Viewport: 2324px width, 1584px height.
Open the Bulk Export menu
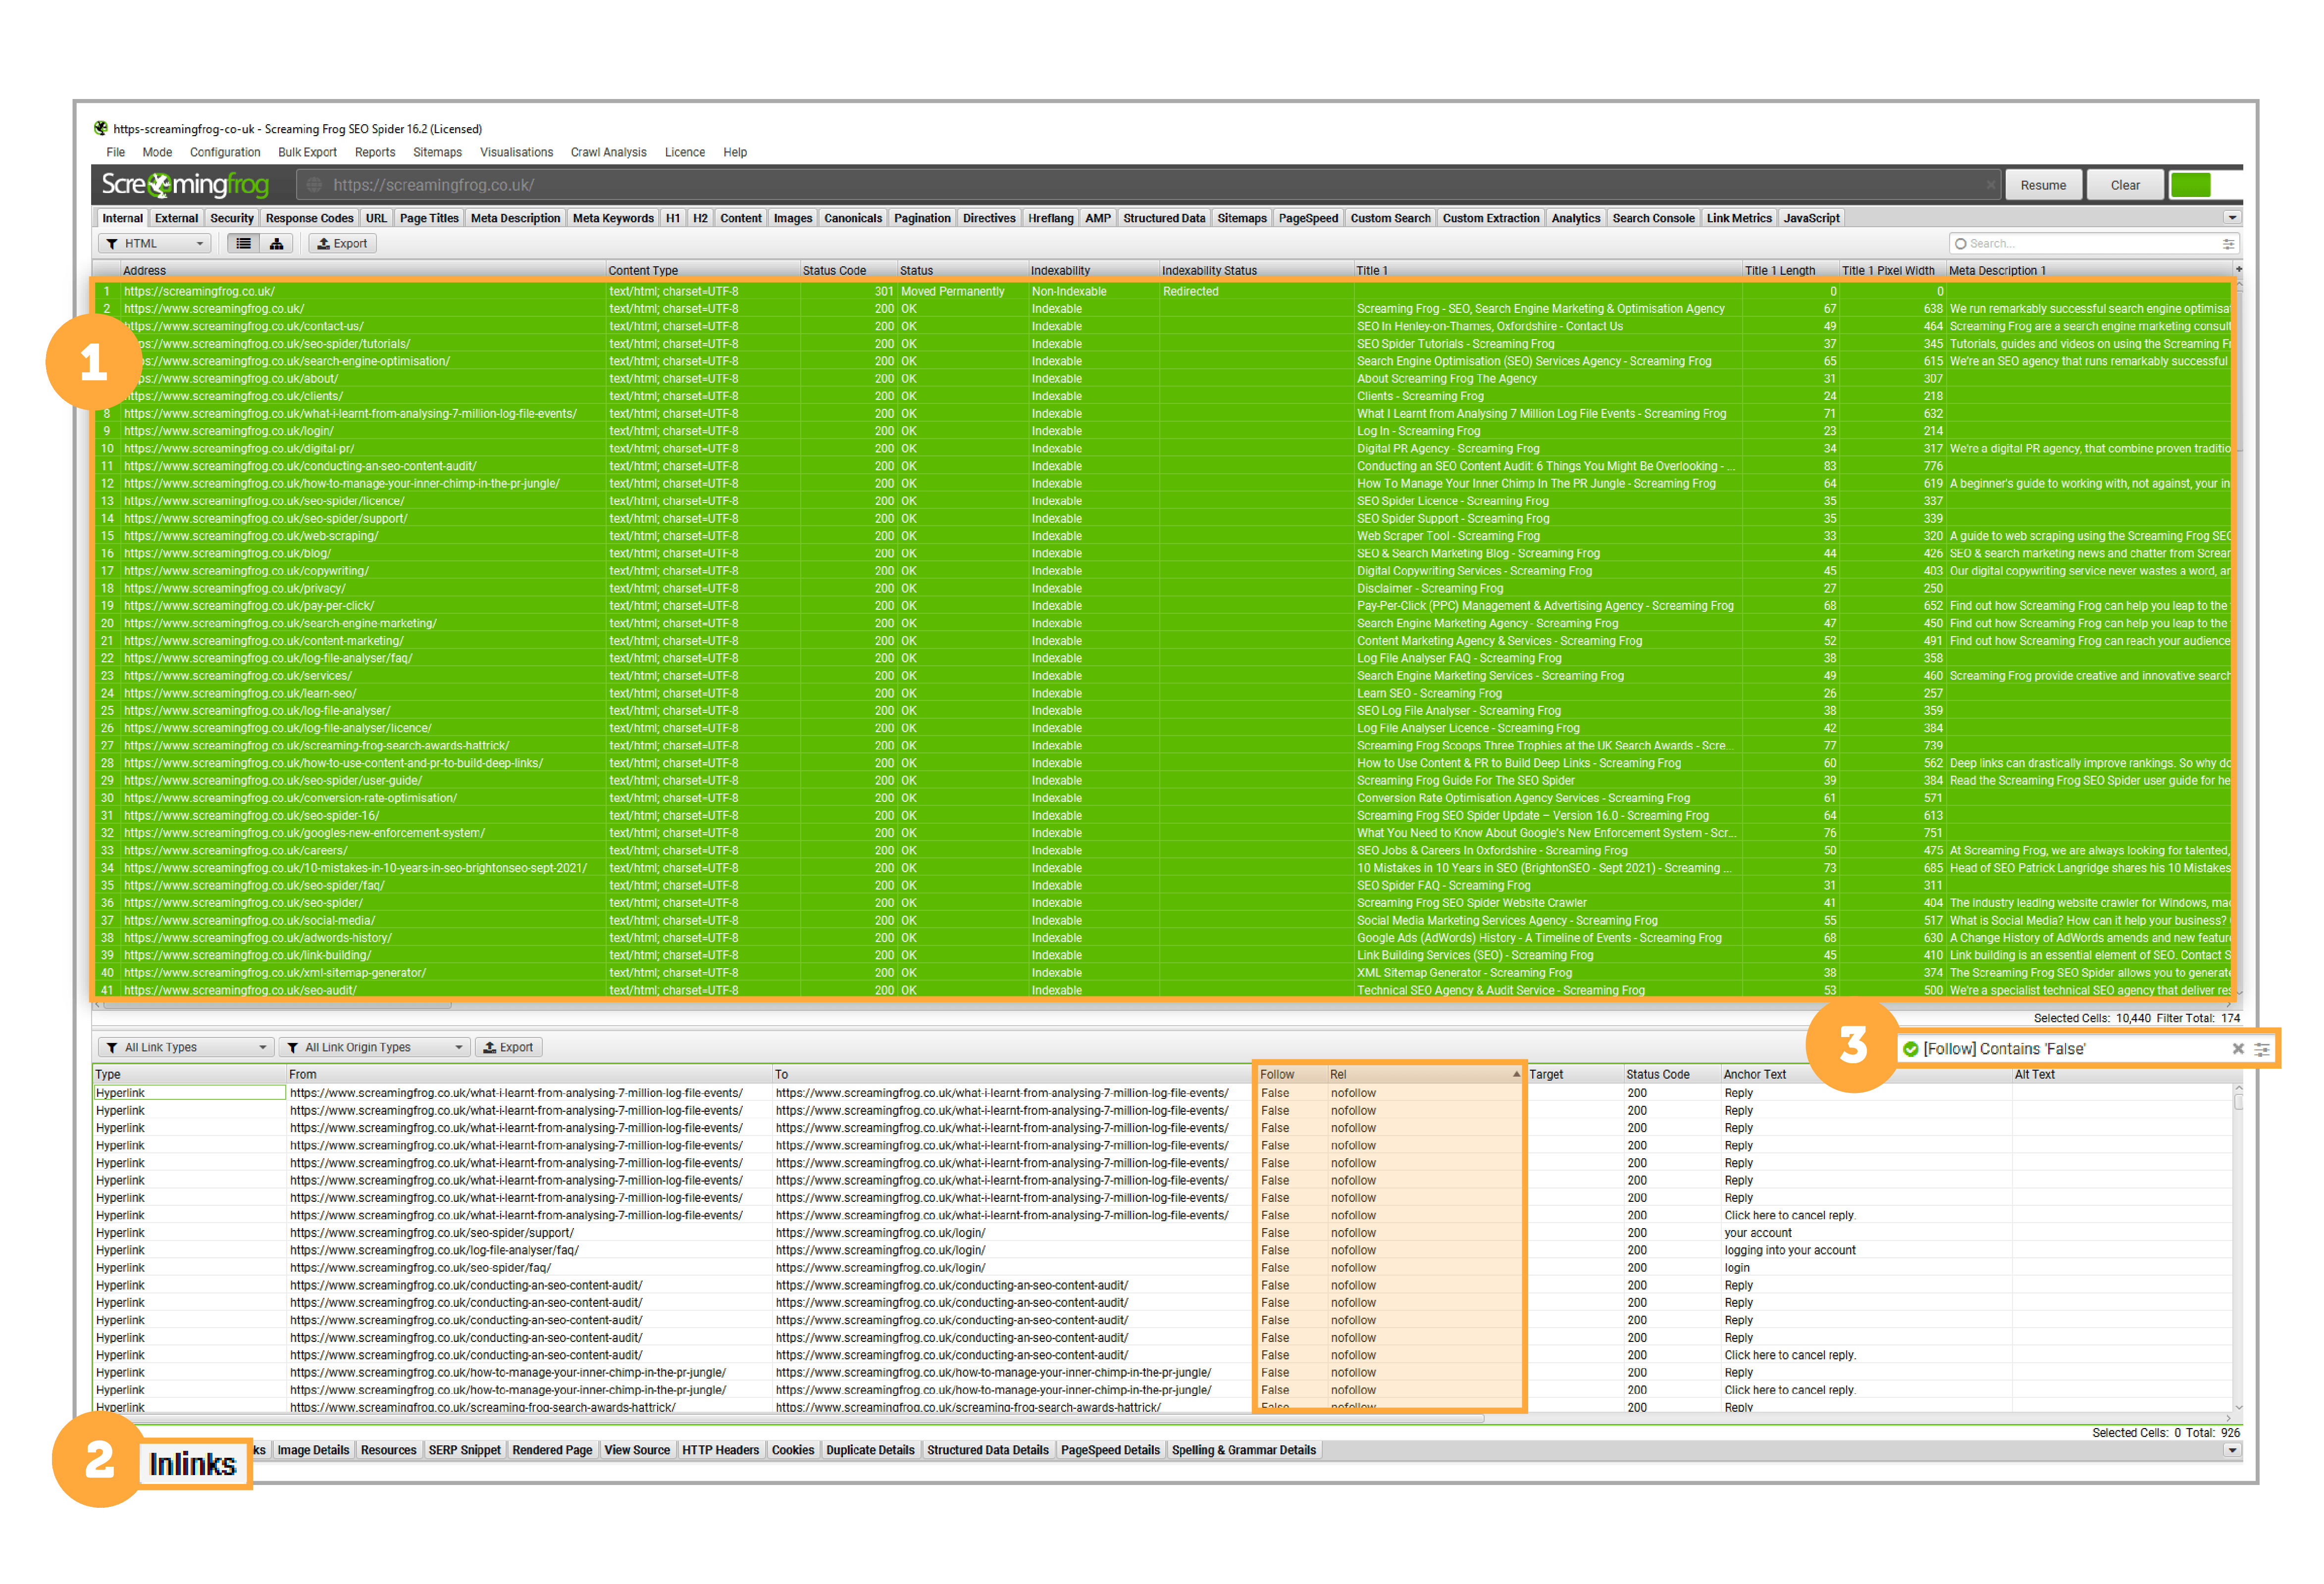(307, 152)
